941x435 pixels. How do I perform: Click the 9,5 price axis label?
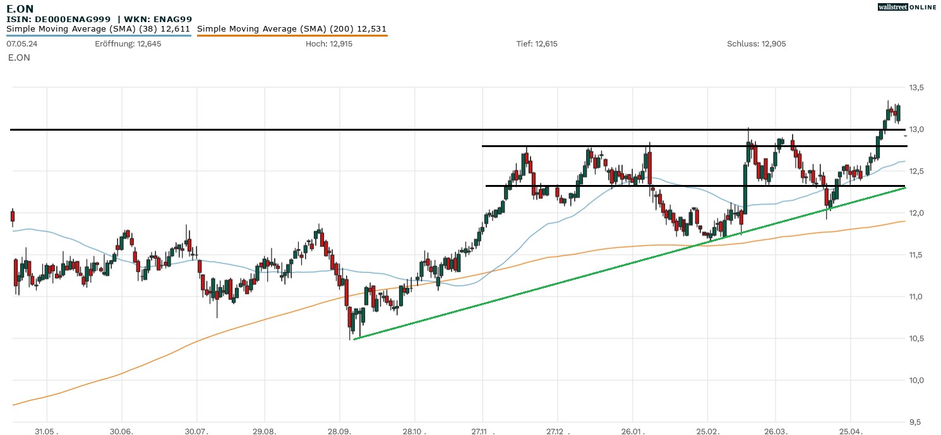pos(916,422)
